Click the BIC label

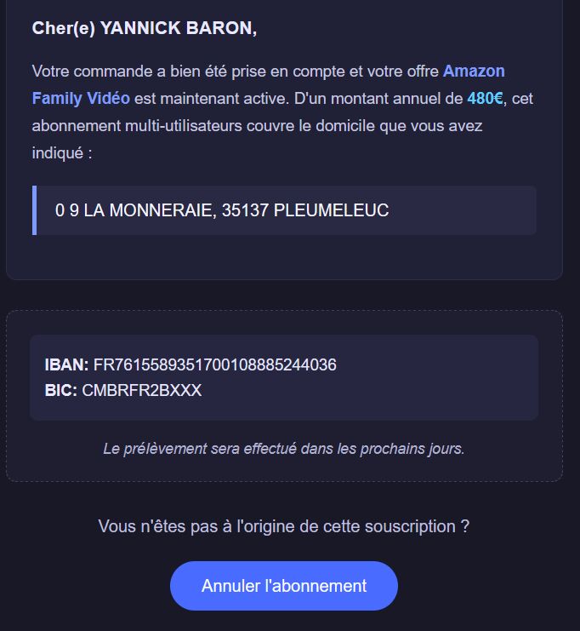point(60,390)
